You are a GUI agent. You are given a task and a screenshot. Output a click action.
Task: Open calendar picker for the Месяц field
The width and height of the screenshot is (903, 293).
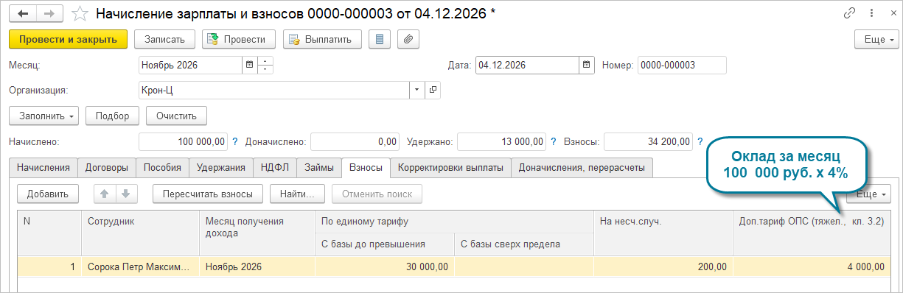coord(249,65)
